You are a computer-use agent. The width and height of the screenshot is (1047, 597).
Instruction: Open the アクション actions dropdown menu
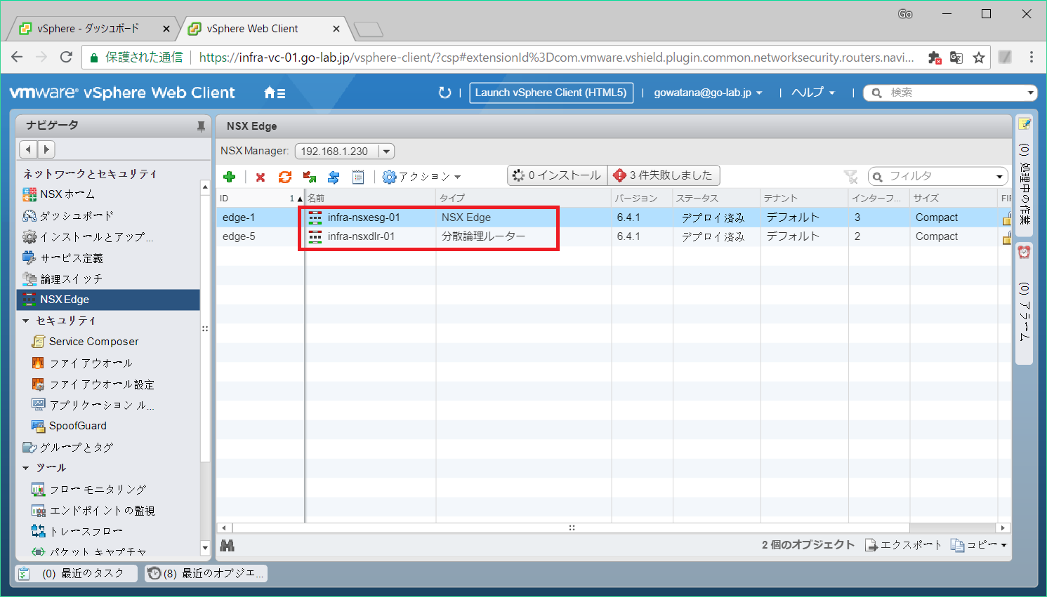(x=422, y=177)
